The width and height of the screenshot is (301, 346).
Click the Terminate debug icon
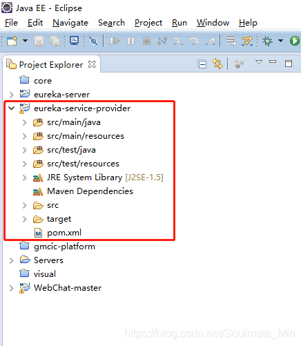[x=146, y=41]
